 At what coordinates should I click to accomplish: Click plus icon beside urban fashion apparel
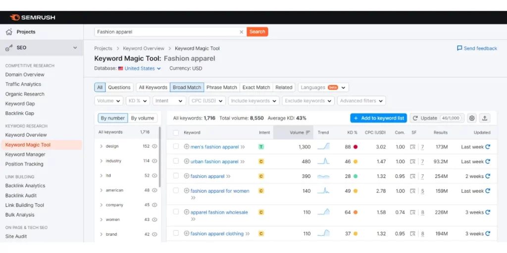pyautogui.click(x=186, y=162)
